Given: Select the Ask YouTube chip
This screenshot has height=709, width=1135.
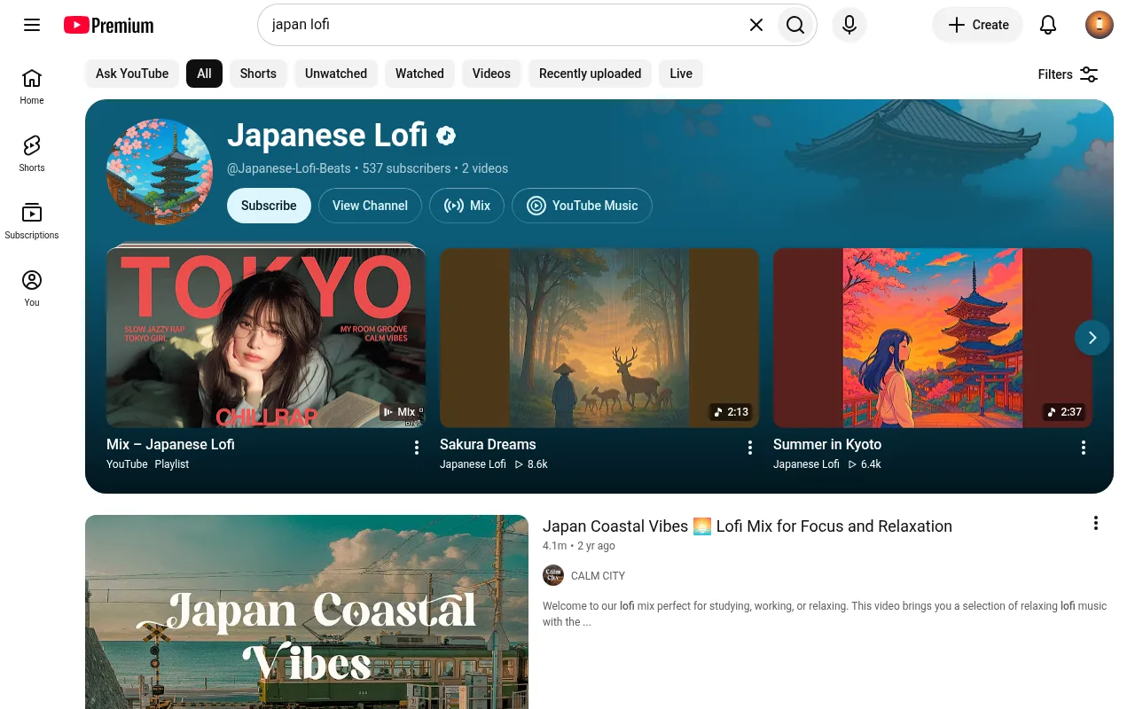Looking at the screenshot, I should (132, 74).
